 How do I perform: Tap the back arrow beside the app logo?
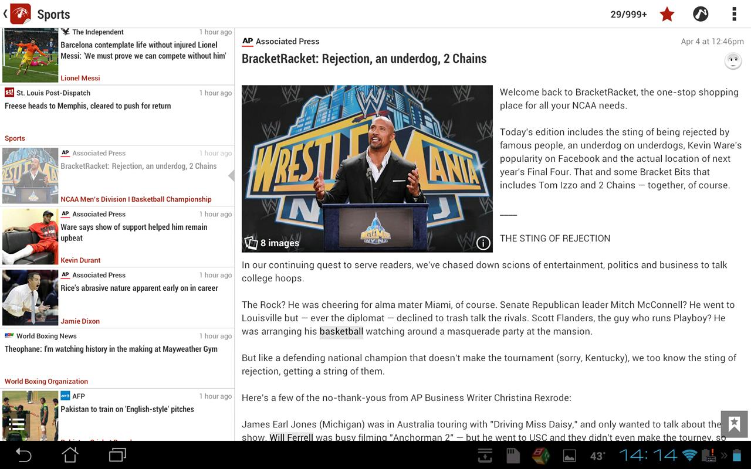pos(5,13)
